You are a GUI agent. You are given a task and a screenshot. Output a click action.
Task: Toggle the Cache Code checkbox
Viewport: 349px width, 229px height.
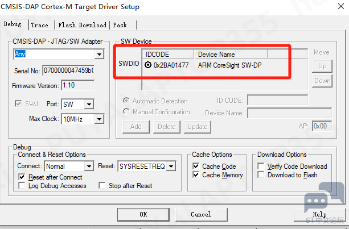click(196, 166)
